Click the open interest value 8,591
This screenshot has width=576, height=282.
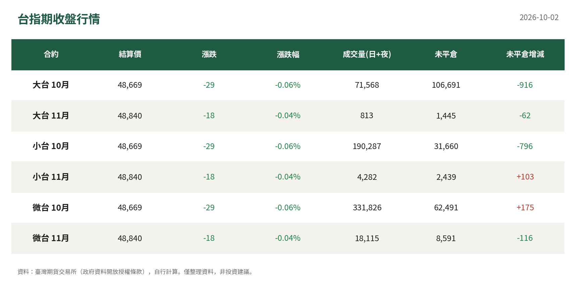(446, 238)
